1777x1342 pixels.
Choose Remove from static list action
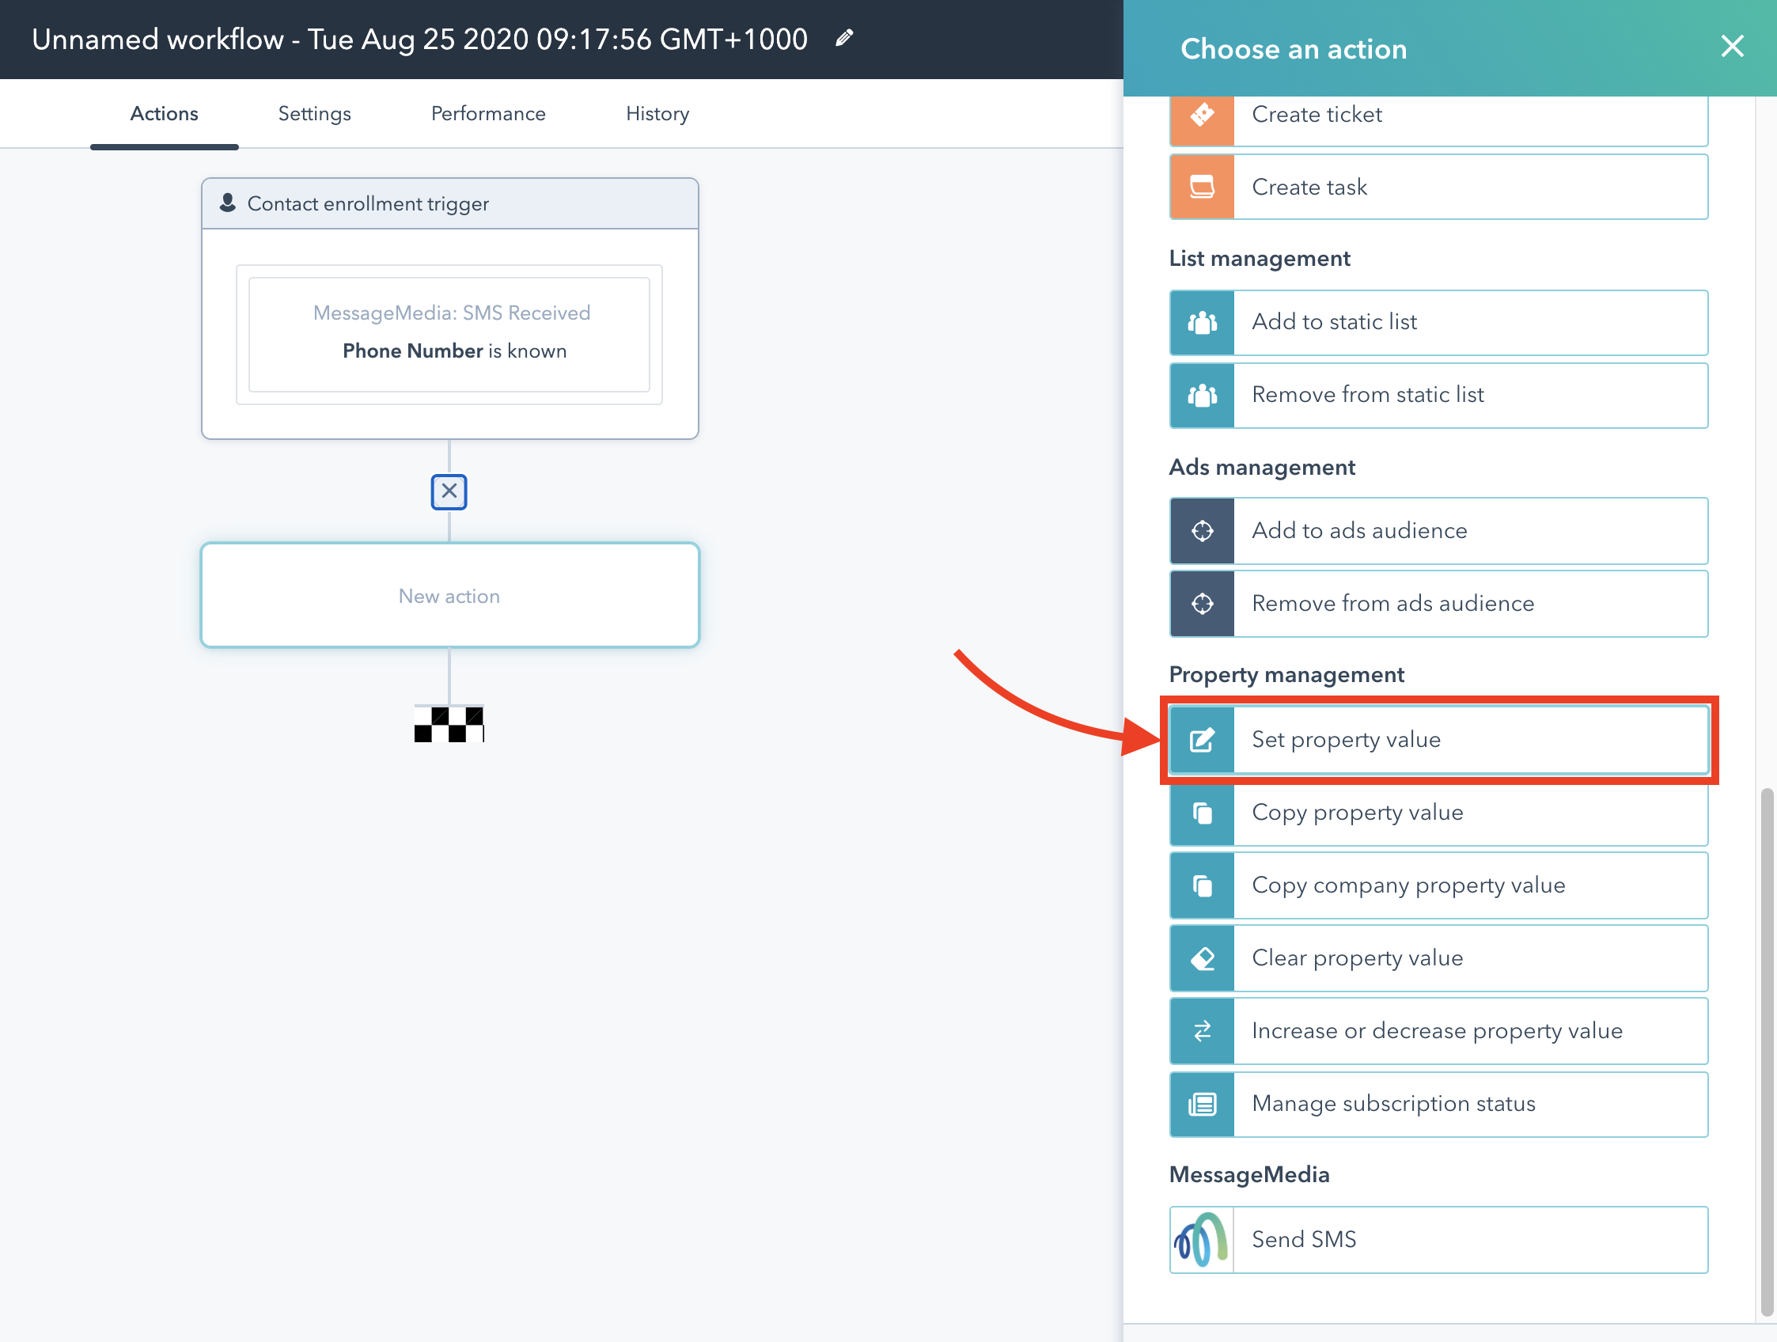click(1468, 395)
